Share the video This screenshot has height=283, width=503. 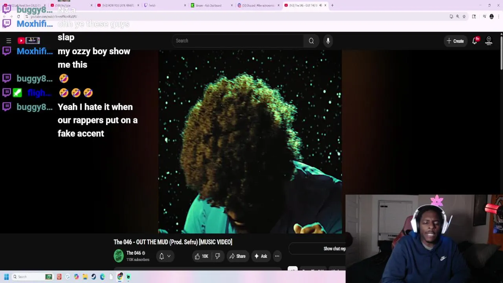point(237,256)
